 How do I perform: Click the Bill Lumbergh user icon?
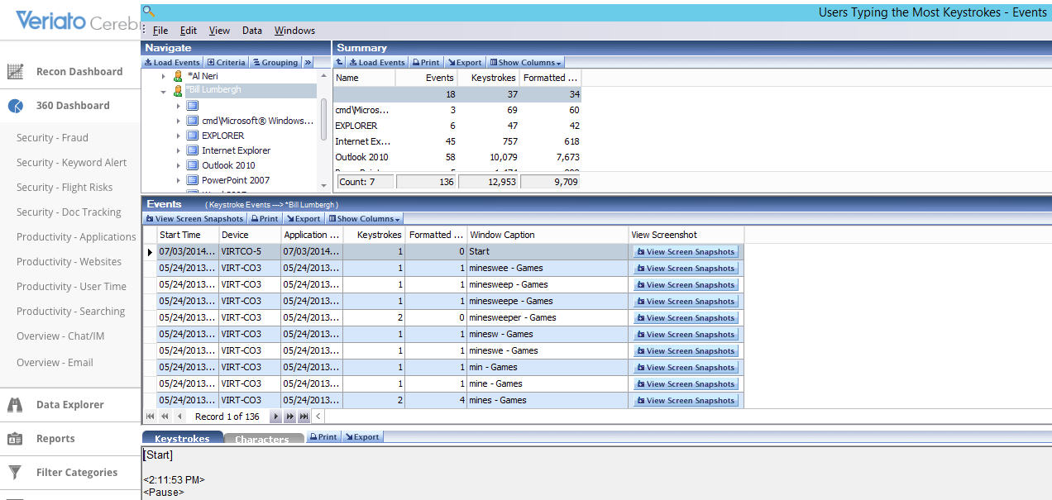[x=178, y=91]
